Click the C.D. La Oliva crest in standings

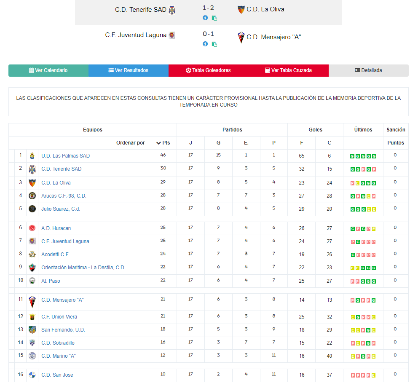32,183
